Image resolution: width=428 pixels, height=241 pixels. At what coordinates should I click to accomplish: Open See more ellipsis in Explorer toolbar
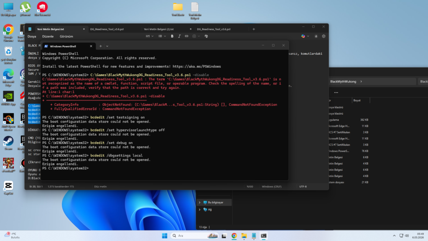(336, 92)
